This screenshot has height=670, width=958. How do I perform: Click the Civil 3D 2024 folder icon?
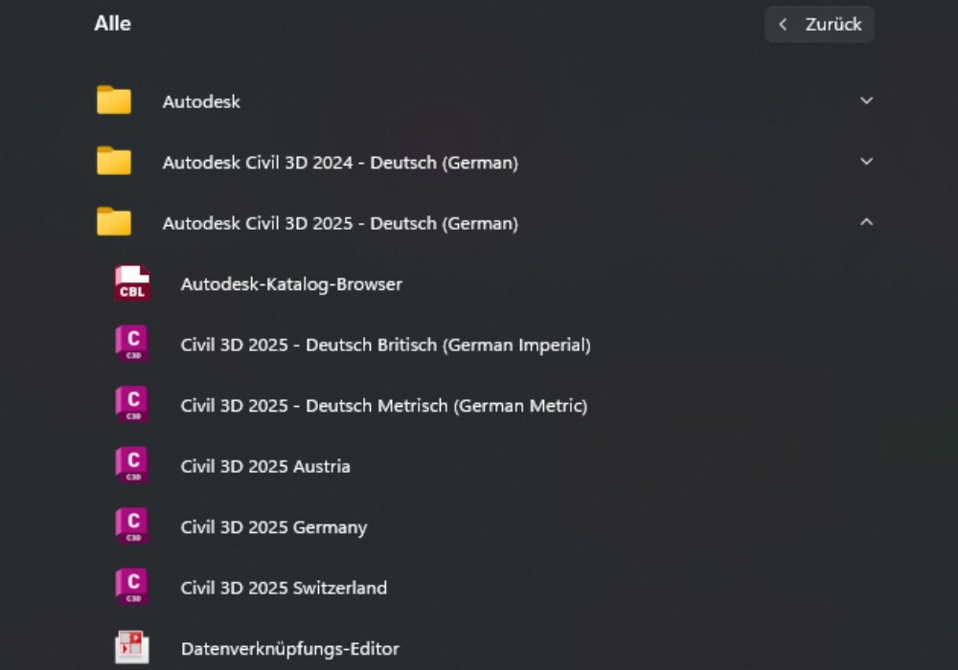(x=114, y=161)
